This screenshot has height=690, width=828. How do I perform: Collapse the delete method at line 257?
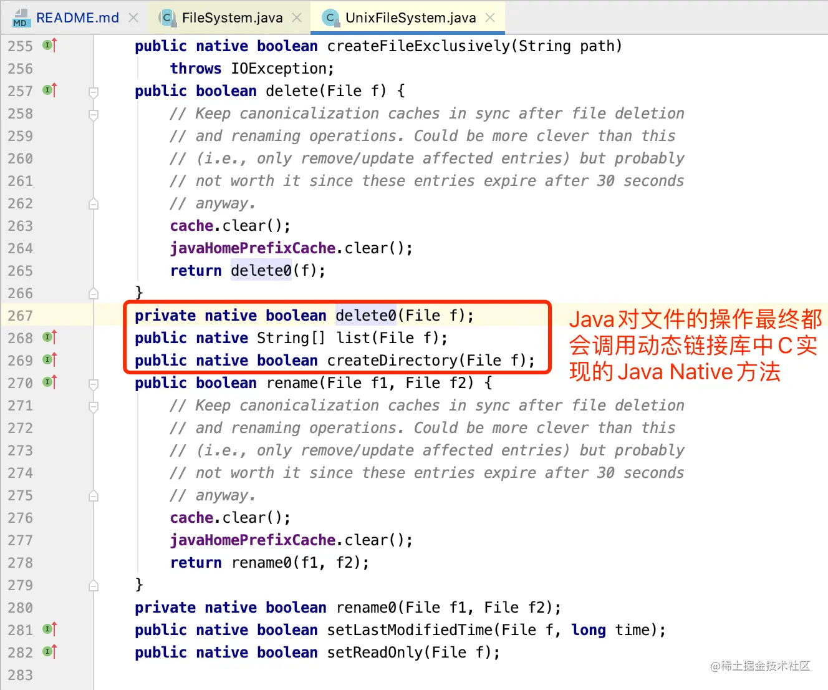coord(94,92)
